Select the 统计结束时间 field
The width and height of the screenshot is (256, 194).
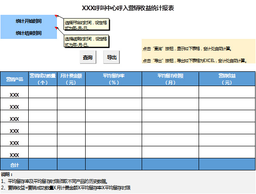29,33
